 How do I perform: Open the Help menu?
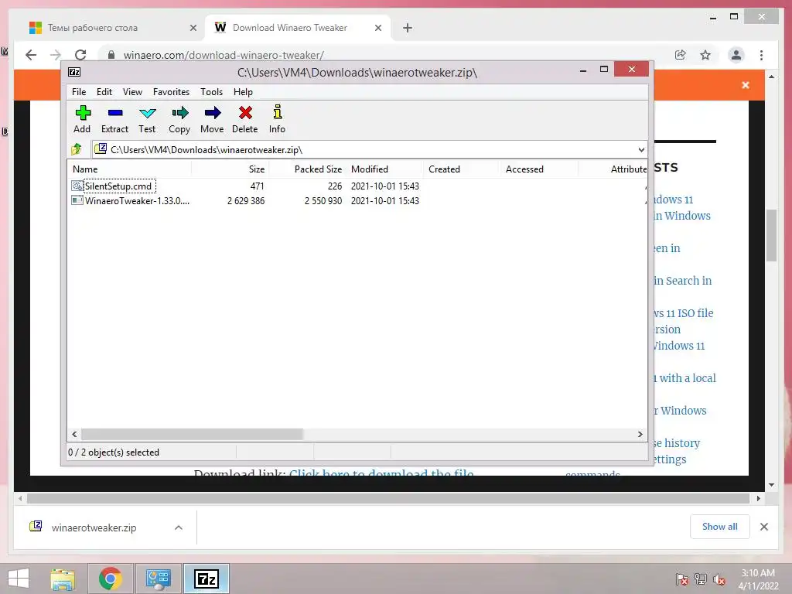pos(243,92)
